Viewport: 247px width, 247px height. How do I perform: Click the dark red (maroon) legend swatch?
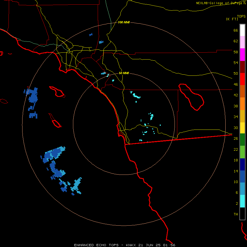click(x=242, y=67)
